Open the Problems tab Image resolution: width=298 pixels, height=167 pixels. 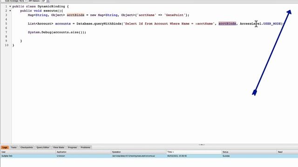tap(85, 148)
